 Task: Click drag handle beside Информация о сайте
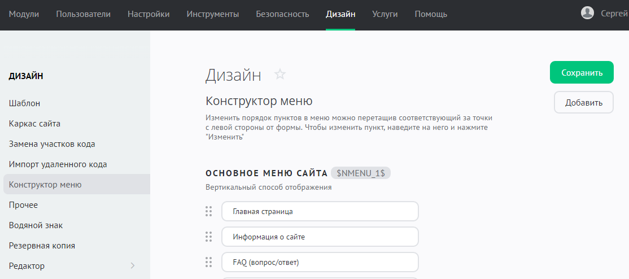[x=208, y=237]
